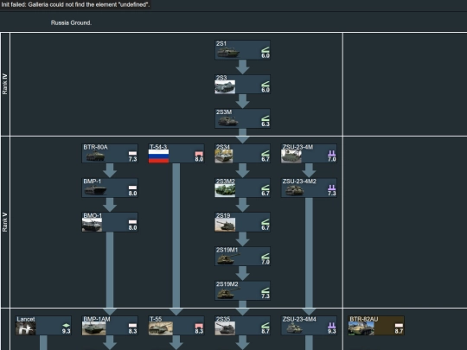
Task: Click the BMO-1 vehicle thumbnail
Action: [x=92, y=225]
